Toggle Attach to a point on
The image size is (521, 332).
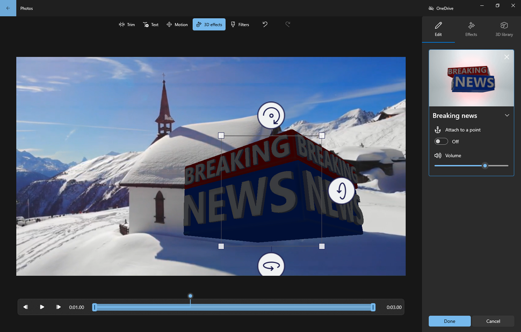click(x=441, y=141)
